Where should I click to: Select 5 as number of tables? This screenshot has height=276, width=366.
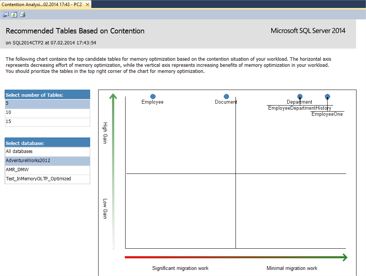coord(48,104)
